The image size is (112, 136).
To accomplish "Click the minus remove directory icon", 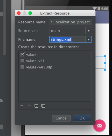I will (29, 106).
